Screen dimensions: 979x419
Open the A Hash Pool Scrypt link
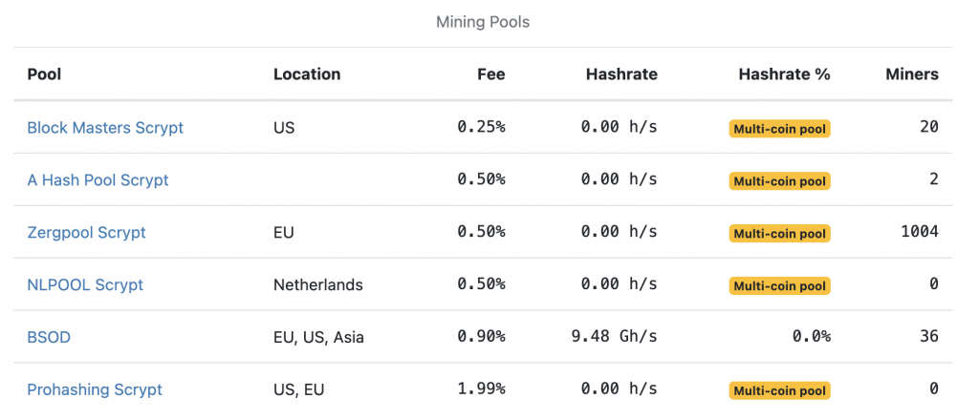(98, 180)
